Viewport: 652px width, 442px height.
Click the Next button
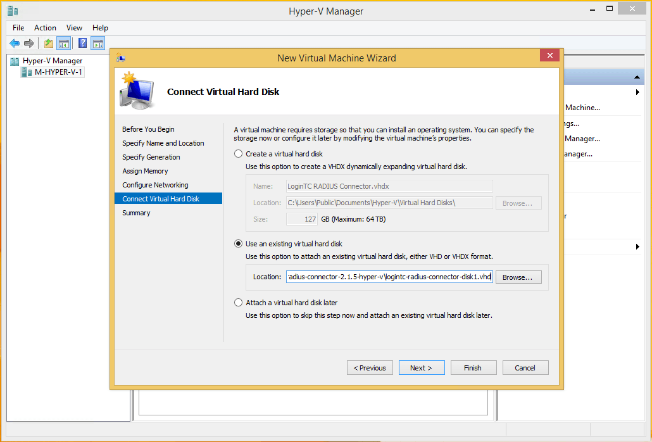pos(422,368)
